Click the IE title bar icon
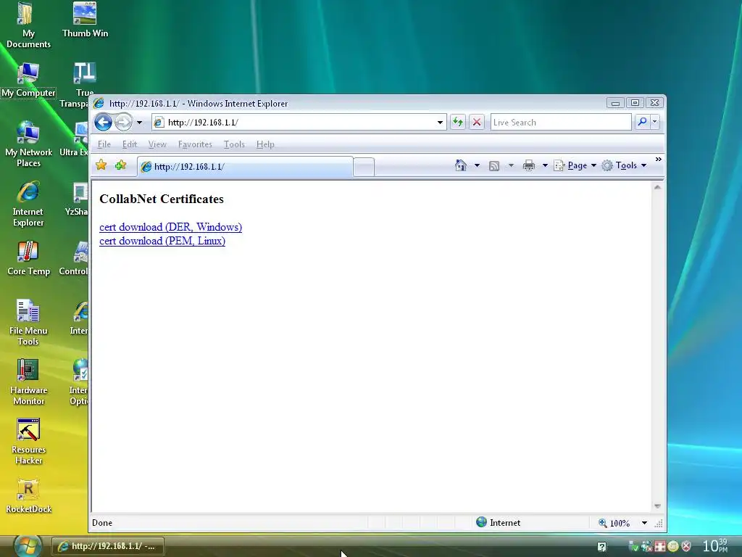Viewport: 742px width, 557px height. coord(99,103)
